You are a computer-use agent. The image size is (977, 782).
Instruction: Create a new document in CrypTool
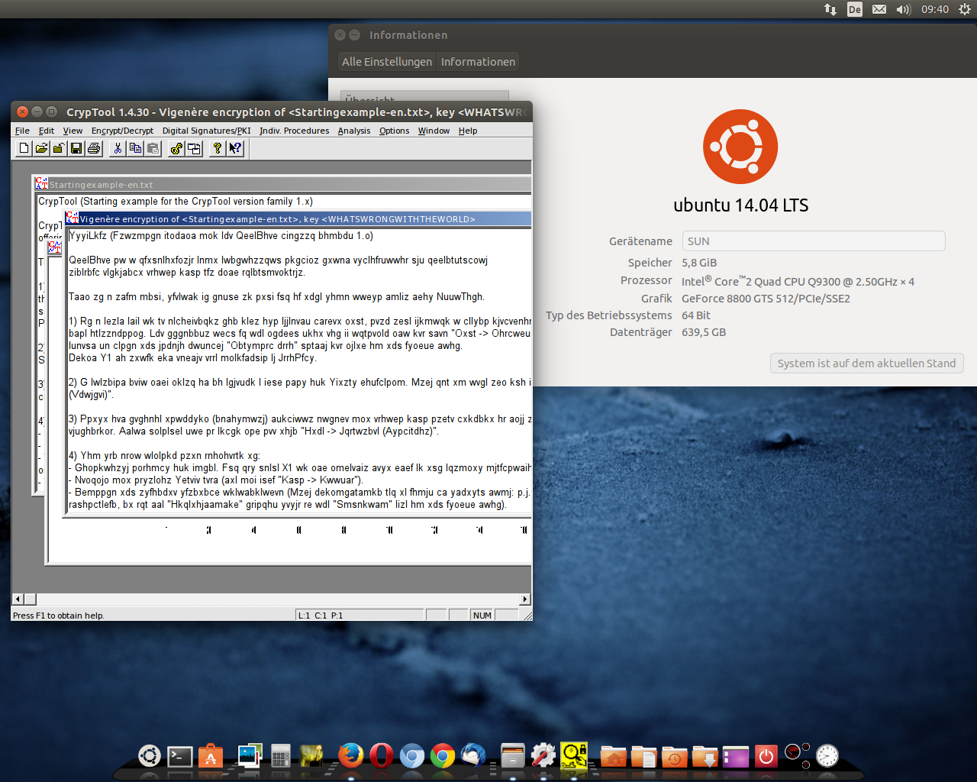point(24,148)
